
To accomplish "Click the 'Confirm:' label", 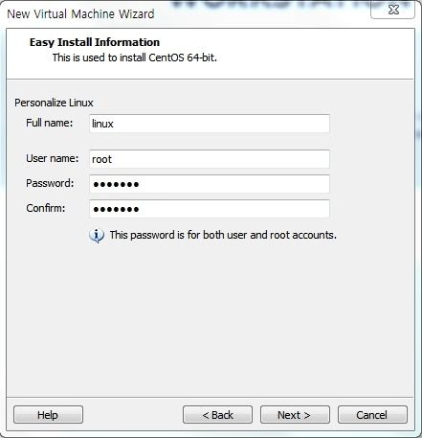I will coord(46,208).
